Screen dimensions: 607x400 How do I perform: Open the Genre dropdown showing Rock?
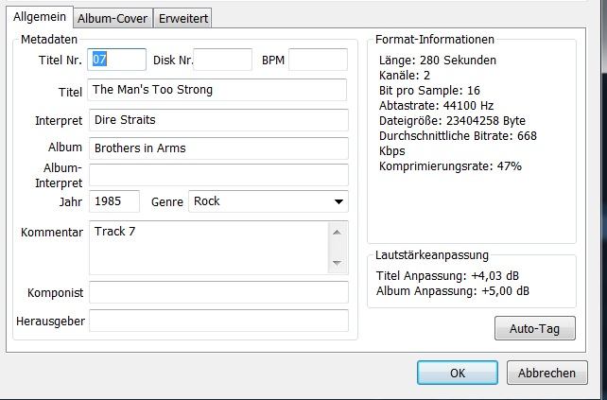269,201
